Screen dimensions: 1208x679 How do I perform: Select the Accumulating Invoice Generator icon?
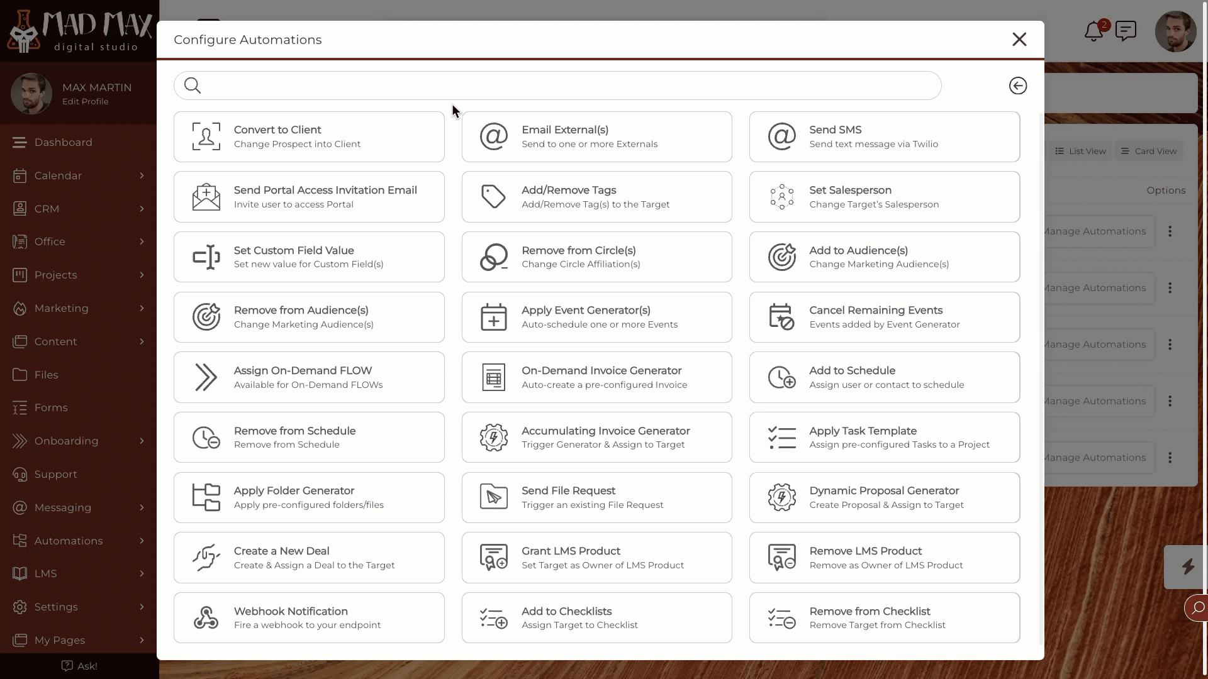click(494, 437)
